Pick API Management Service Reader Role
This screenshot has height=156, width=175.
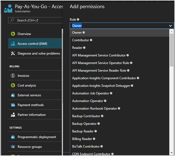pyautogui.click(x=120, y=70)
